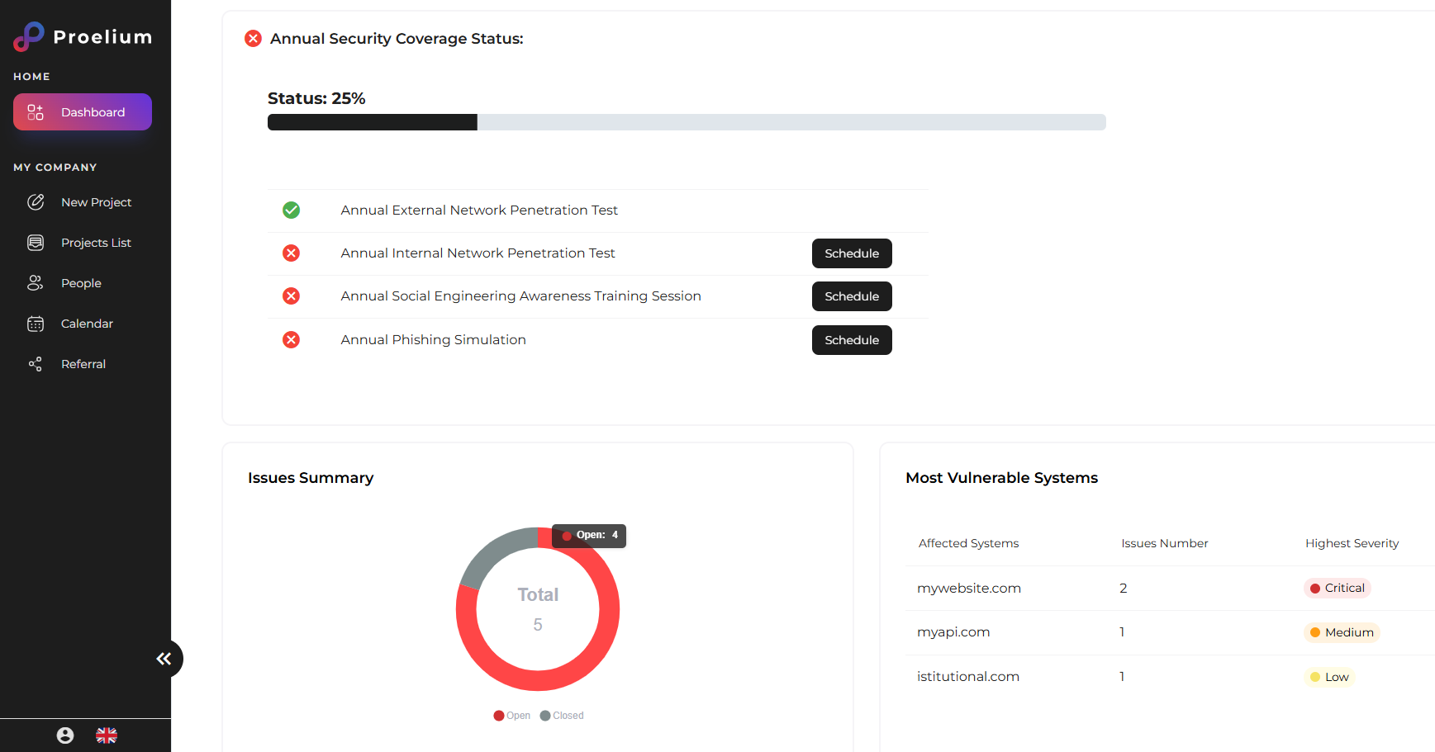Viewport: 1435px width, 752px height.
Task: Click the New Project pencil icon
Action: point(36,202)
